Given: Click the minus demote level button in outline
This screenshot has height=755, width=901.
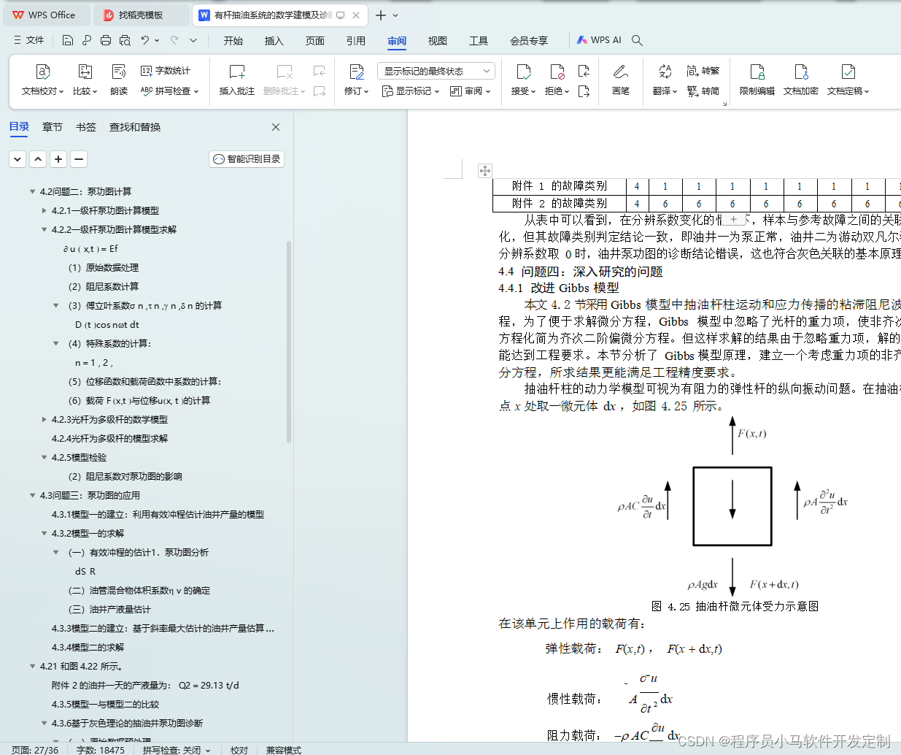Looking at the screenshot, I should coord(79,159).
